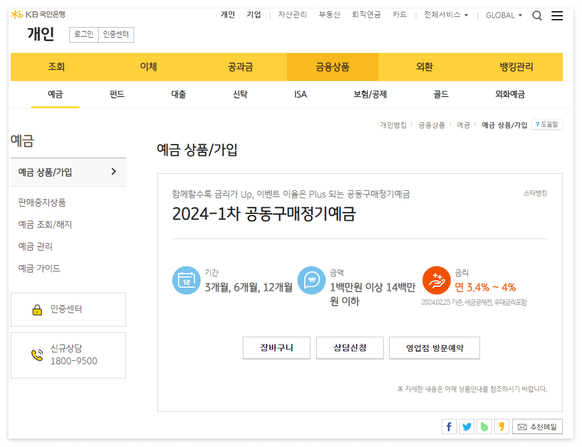Click the phone icon beside 신규상담
This screenshot has height=447, width=582.
[x=37, y=355]
